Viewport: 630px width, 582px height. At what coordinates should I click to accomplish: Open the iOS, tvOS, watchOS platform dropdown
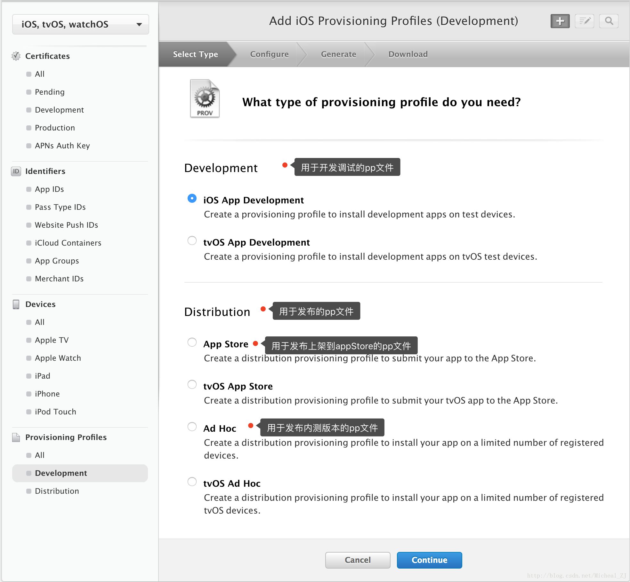point(80,24)
